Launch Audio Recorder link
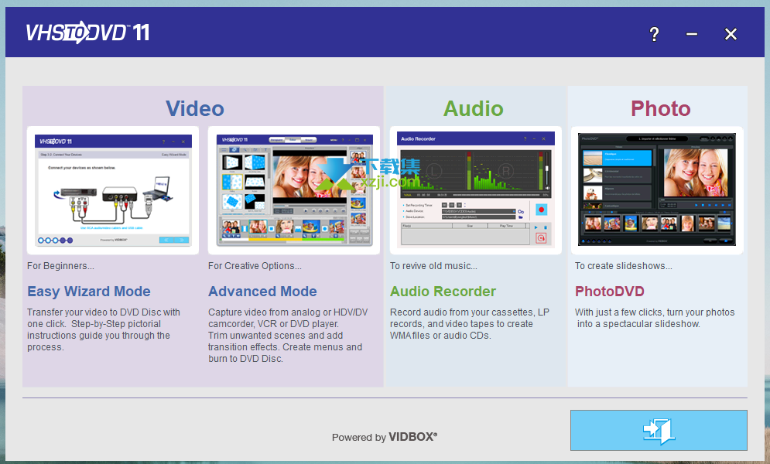The width and height of the screenshot is (770, 464). click(443, 292)
